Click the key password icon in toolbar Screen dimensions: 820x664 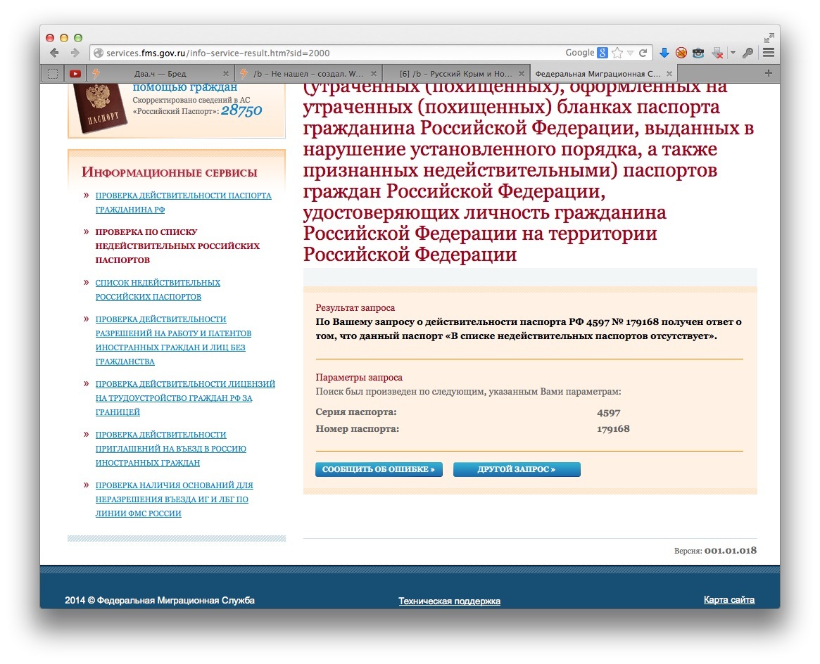pyautogui.click(x=748, y=53)
